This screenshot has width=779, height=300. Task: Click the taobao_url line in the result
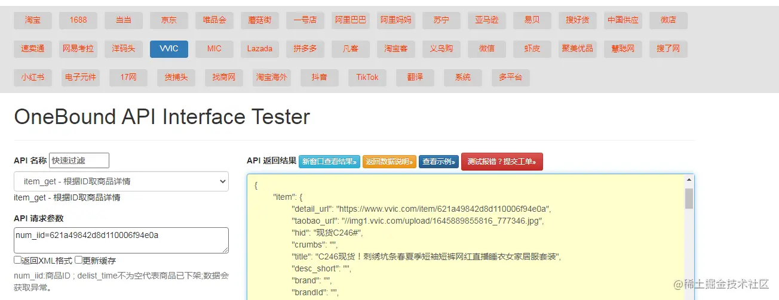418,221
